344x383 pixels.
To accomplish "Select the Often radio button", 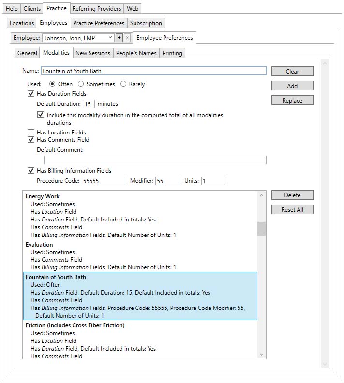I will [x=53, y=84].
